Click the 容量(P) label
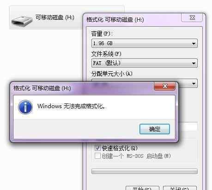The height and width of the screenshot is (190, 212). coord(102,34)
